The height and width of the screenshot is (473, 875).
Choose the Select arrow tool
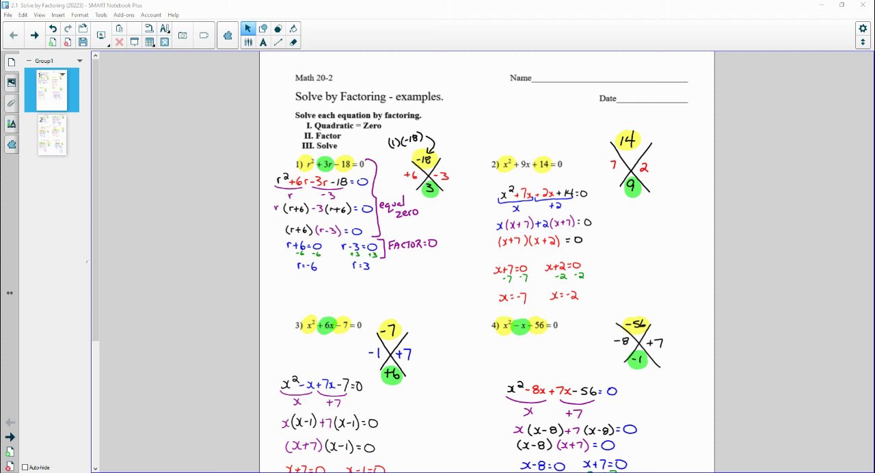point(248,29)
